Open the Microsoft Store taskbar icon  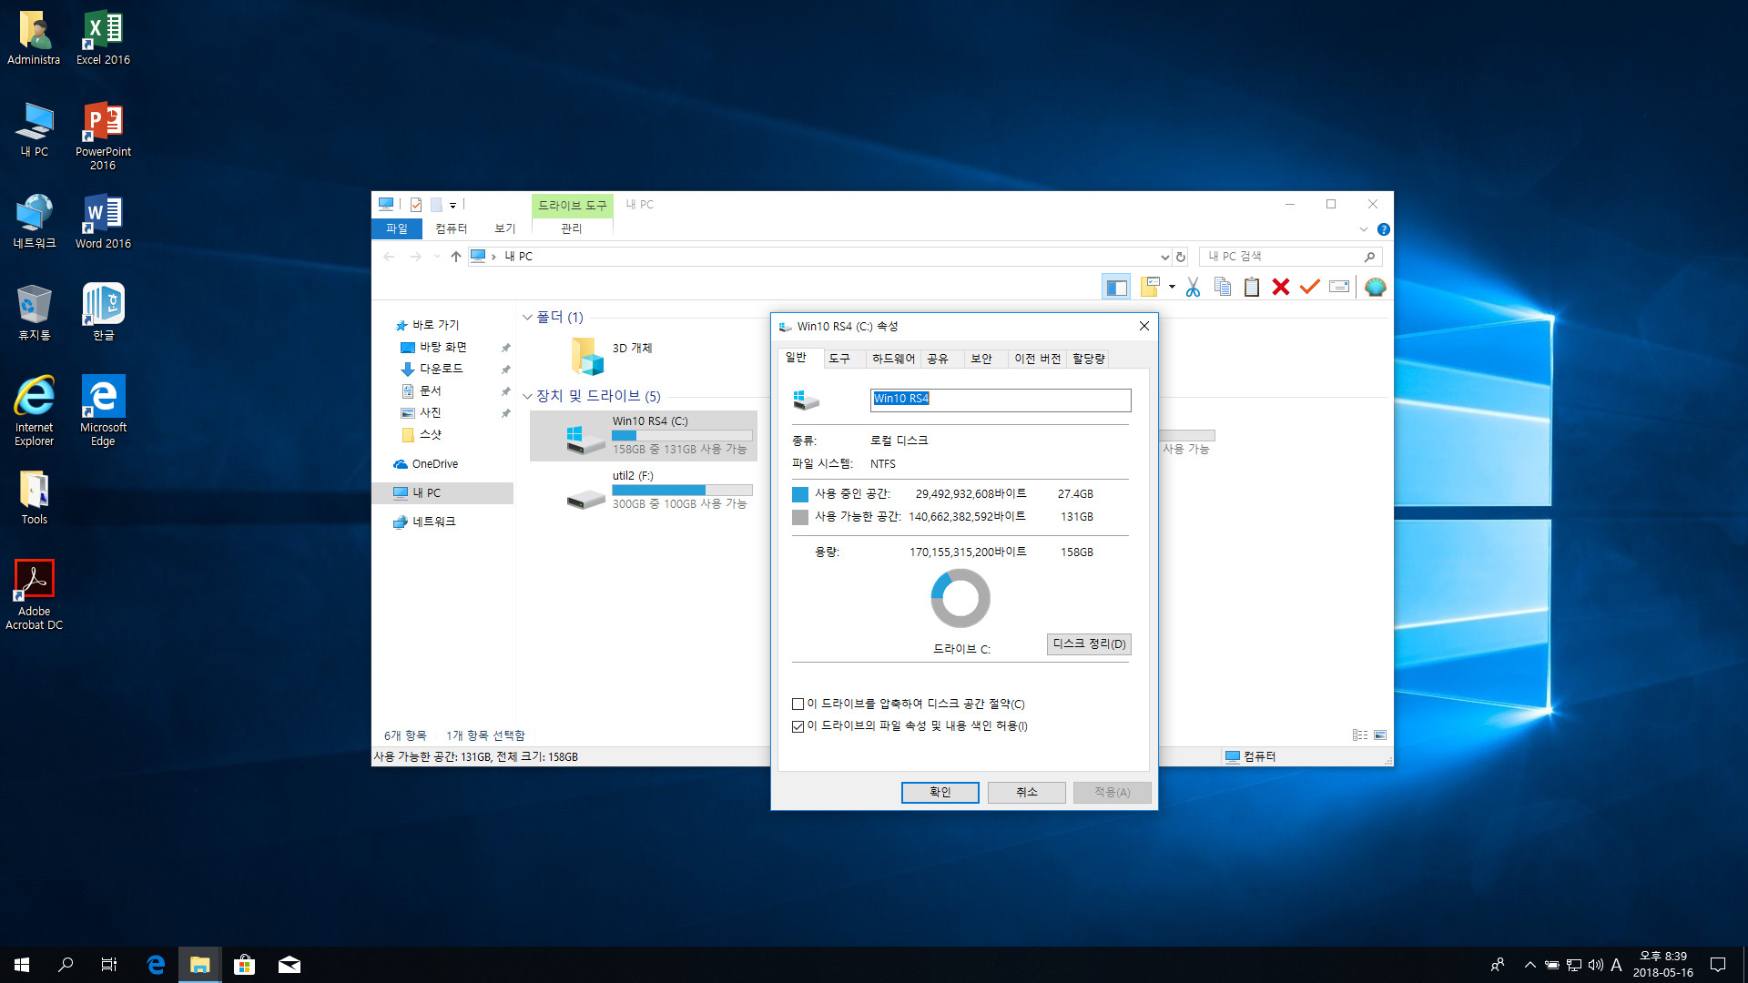[x=244, y=965]
